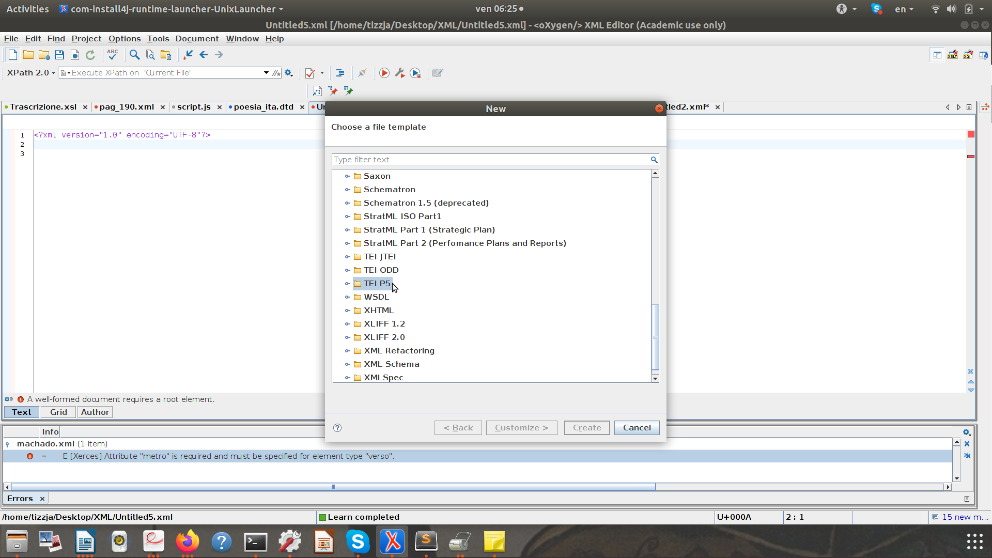The image size is (992, 558).
Task: Click the Save file floppy icon
Action: [x=59, y=55]
